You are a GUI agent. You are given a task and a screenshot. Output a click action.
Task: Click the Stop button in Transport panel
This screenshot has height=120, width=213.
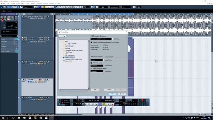104,104
